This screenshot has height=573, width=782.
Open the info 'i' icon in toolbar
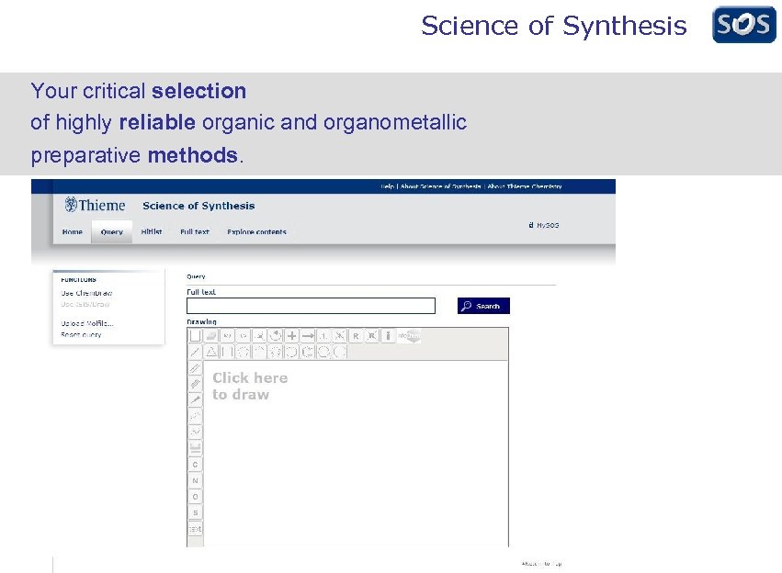[x=388, y=336]
